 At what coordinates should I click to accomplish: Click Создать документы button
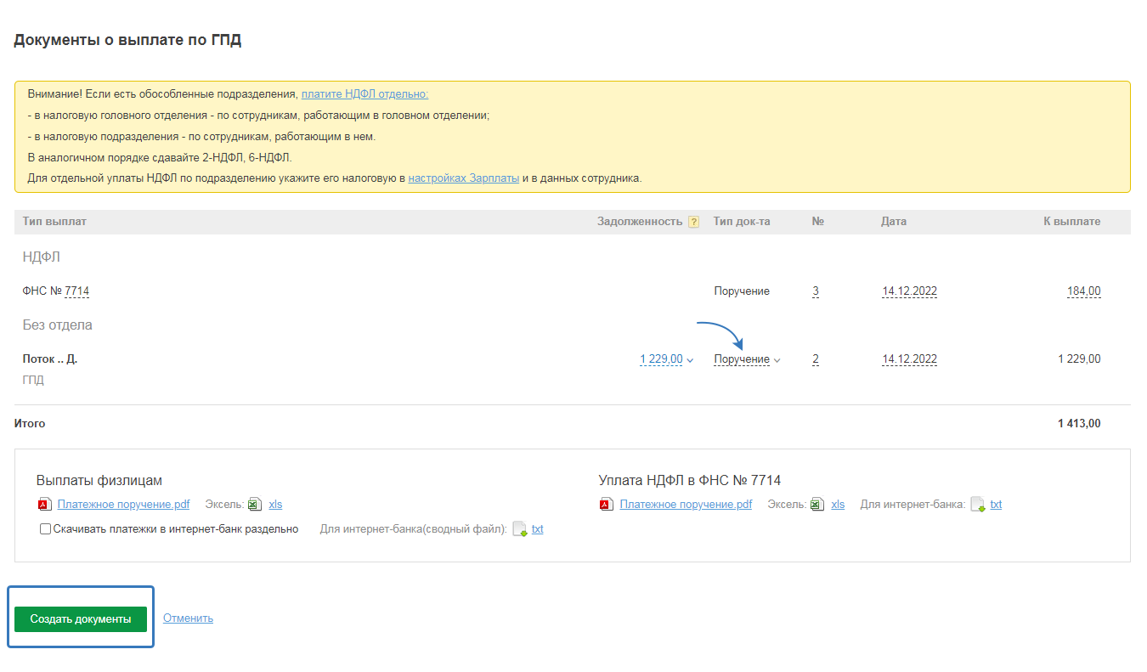[x=81, y=619]
